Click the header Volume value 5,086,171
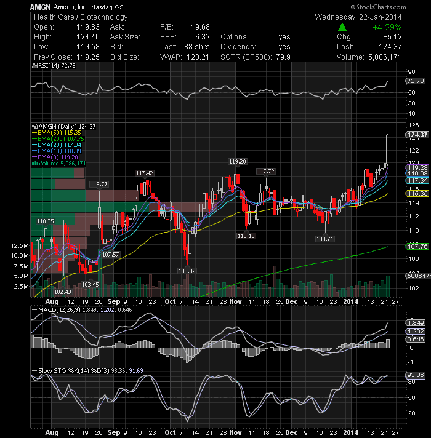The image size is (431, 438). pyautogui.click(x=385, y=57)
